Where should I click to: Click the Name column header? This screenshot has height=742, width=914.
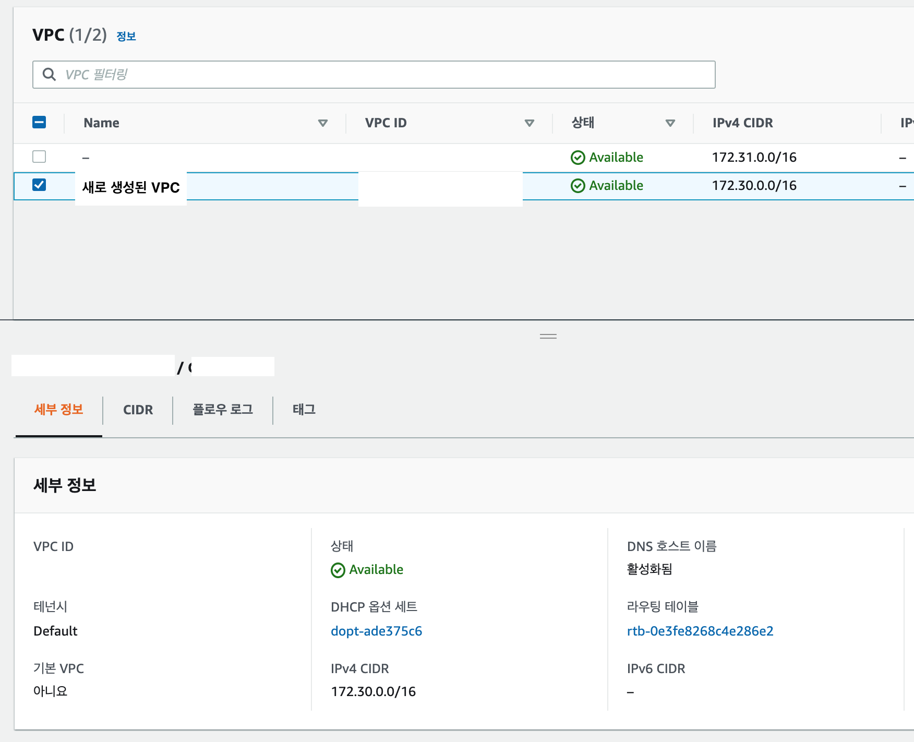pos(101,123)
